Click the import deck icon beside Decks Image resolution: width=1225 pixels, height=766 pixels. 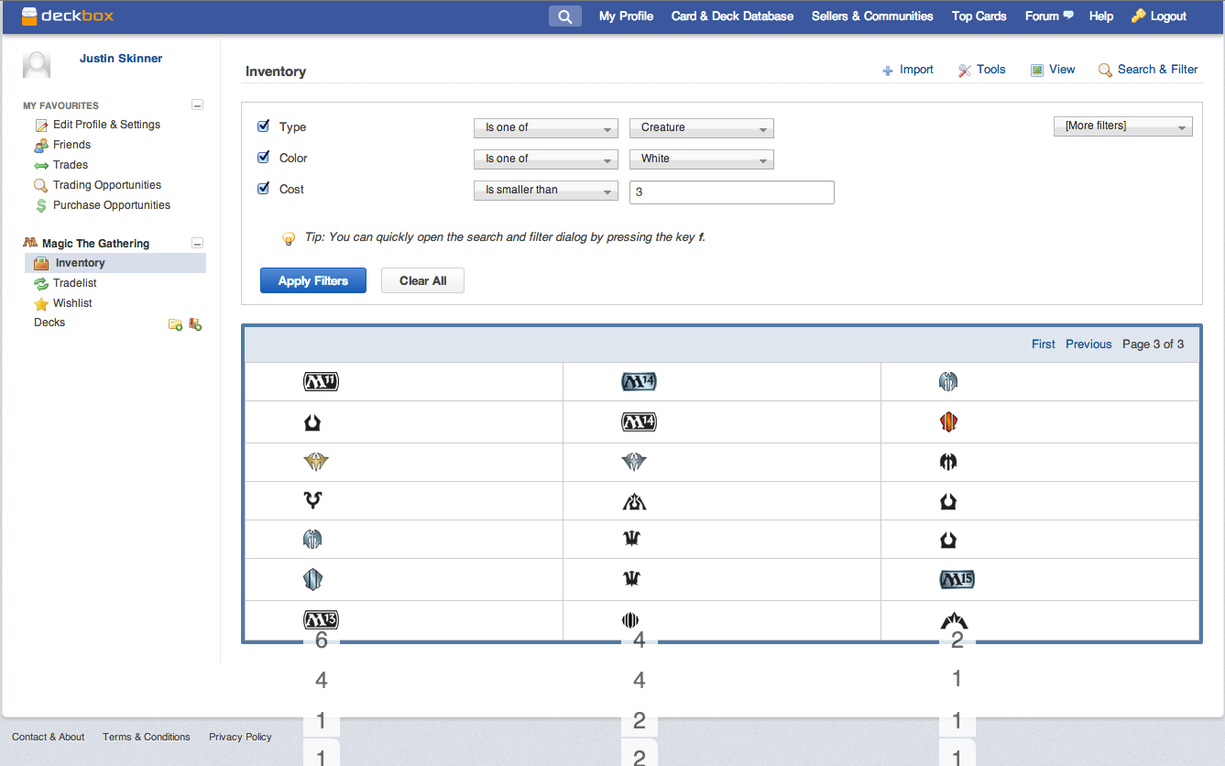tap(195, 324)
